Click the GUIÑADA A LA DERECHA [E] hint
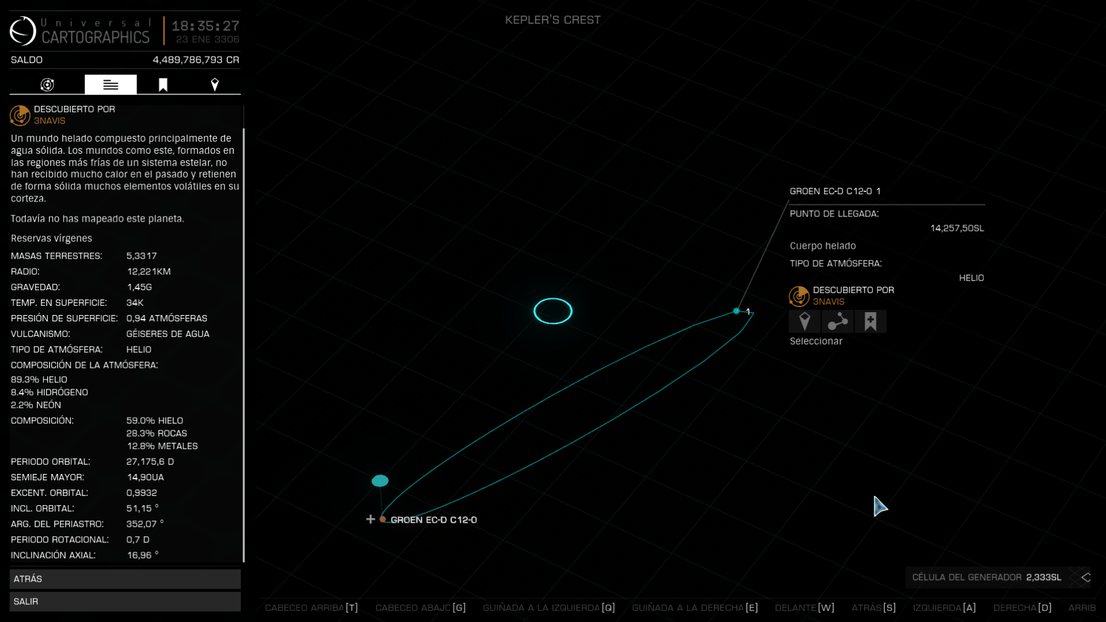The image size is (1106, 622). (x=695, y=608)
